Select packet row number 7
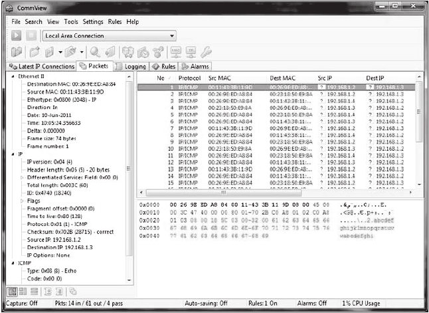The height and width of the screenshot is (313, 429). 276,128
